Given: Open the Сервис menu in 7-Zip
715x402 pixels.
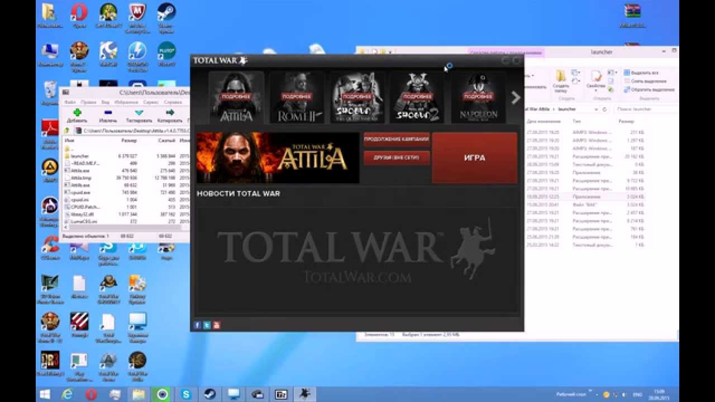Looking at the screenshot, I should tap(151, 103).
